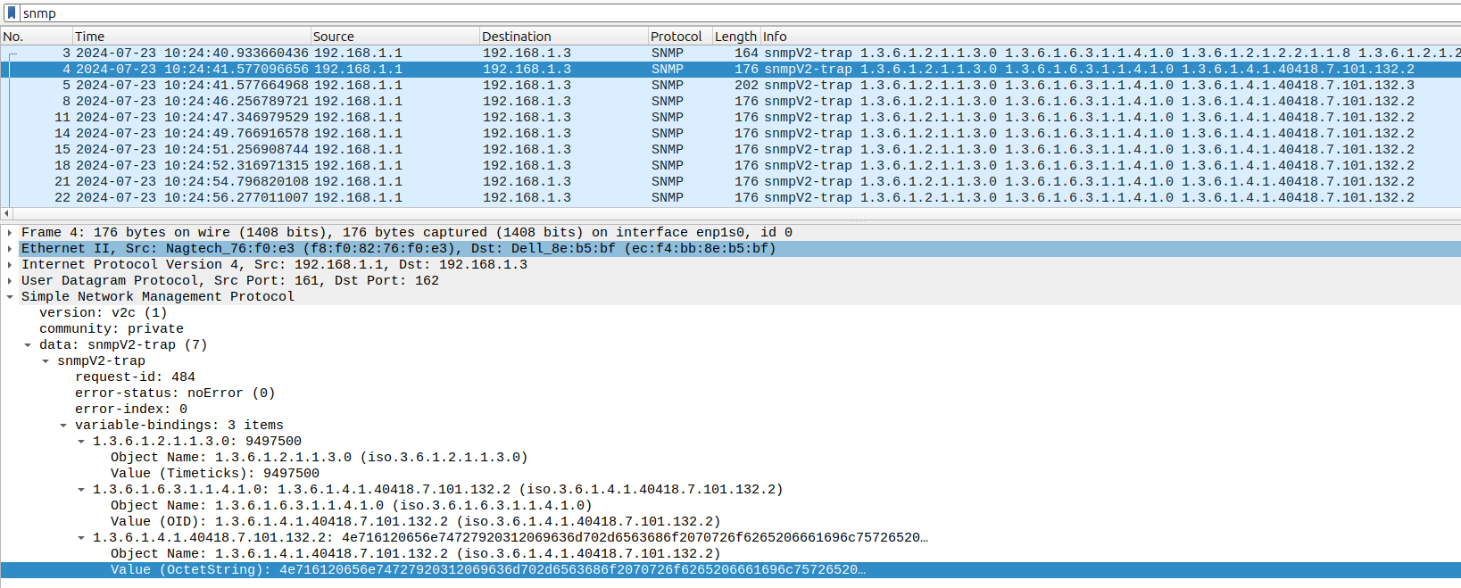
Task: Collapse the variable-bindings: 3 items node
Action: (x=63, y=425)
